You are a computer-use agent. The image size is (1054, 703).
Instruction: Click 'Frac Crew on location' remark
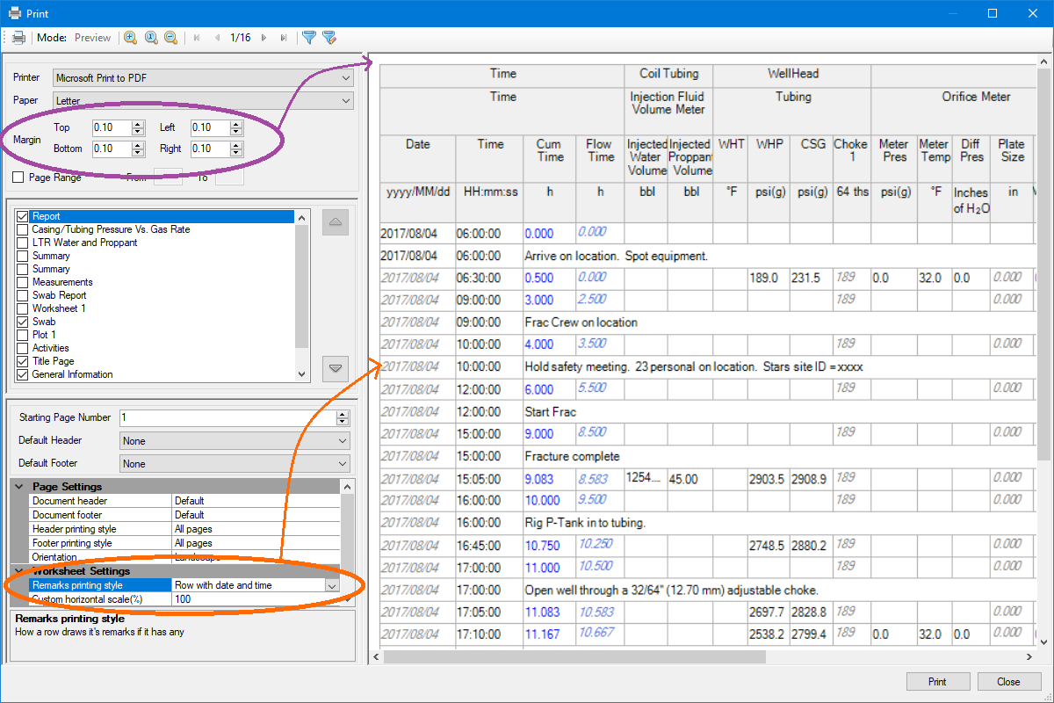[x=581, y=323]
